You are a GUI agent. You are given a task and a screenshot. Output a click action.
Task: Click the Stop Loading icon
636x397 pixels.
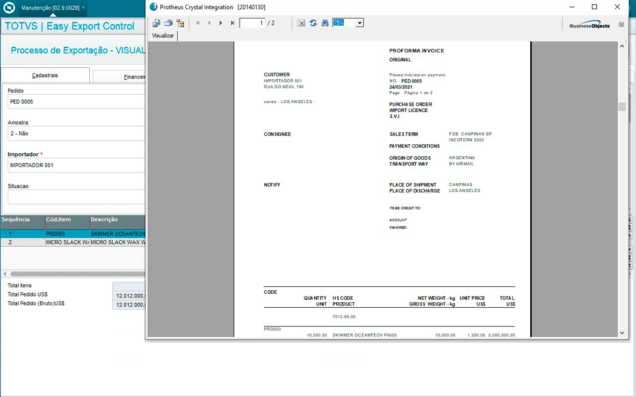pyautogui.click(x=301, y=23)
